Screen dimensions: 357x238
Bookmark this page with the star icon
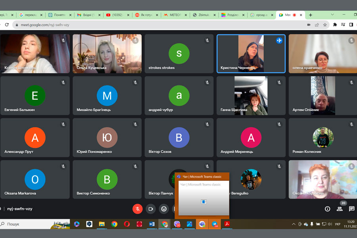pyautogui.click(x=325, y=25)
